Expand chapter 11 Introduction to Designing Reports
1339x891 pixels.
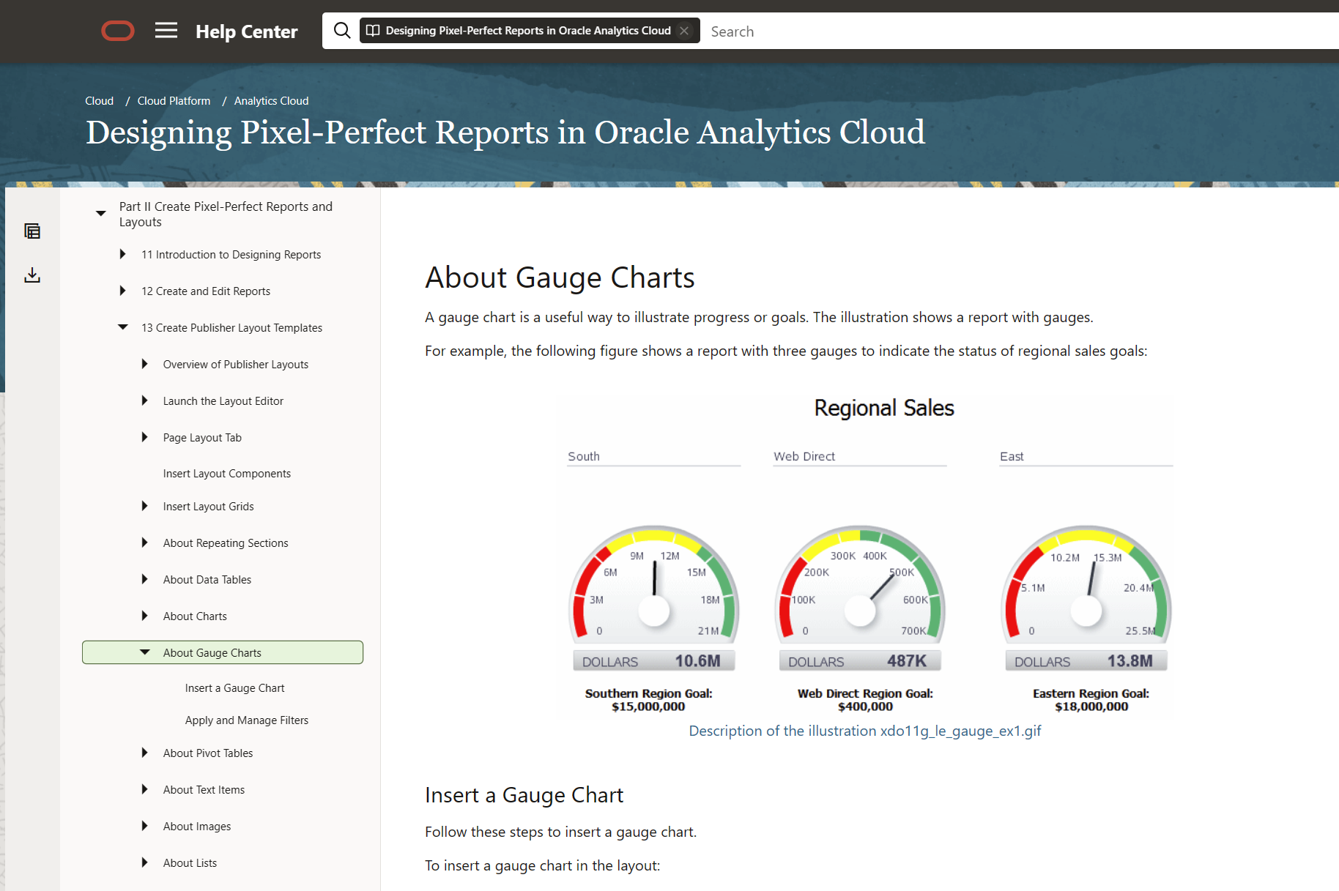[x=122, y=254]
